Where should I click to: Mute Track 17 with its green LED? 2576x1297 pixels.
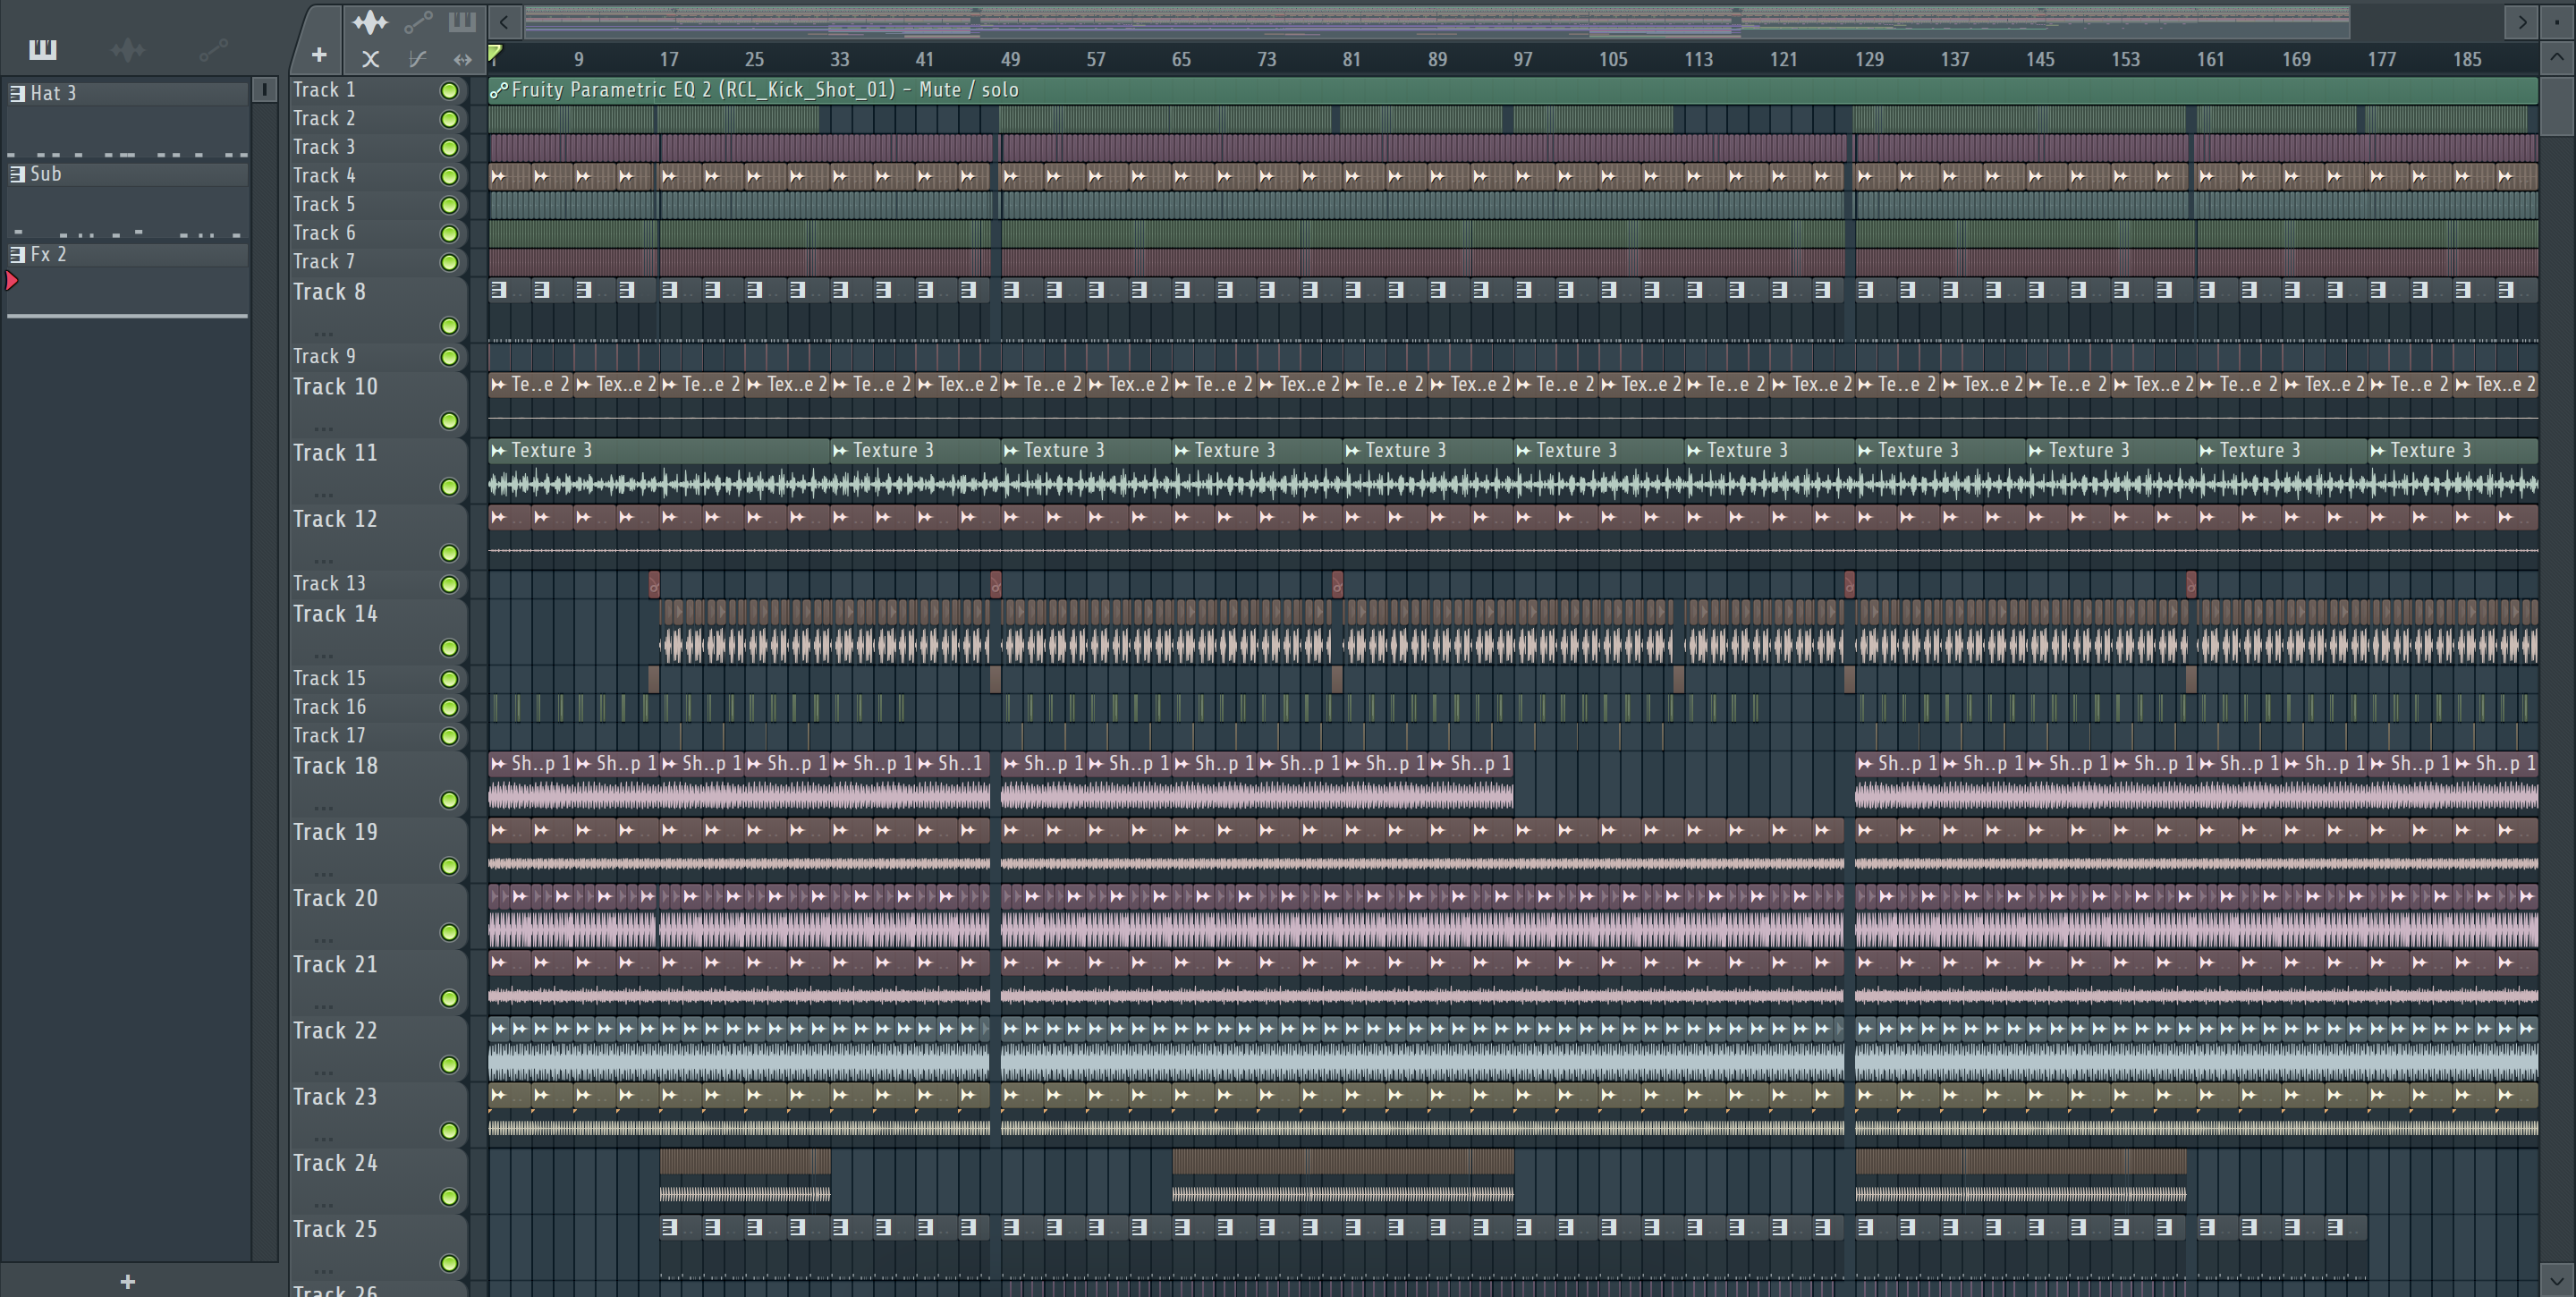450,737
